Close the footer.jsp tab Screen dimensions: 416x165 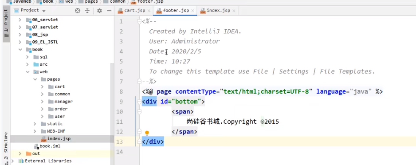coord(192,11)
